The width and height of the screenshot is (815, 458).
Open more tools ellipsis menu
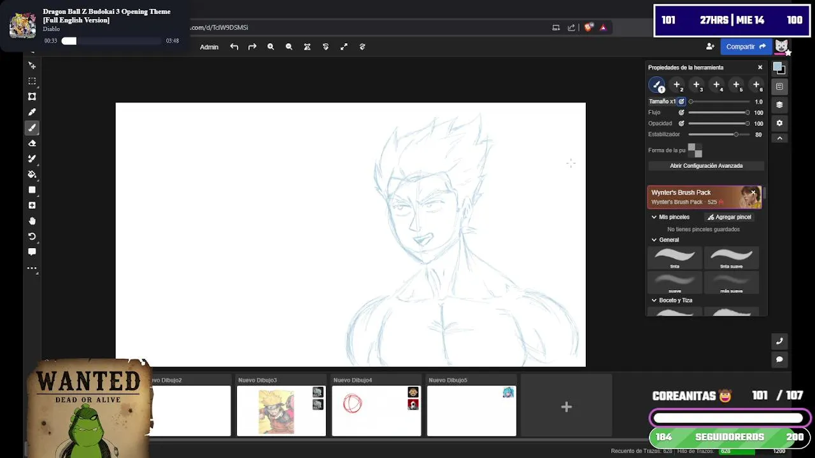(x=32, y=268)
